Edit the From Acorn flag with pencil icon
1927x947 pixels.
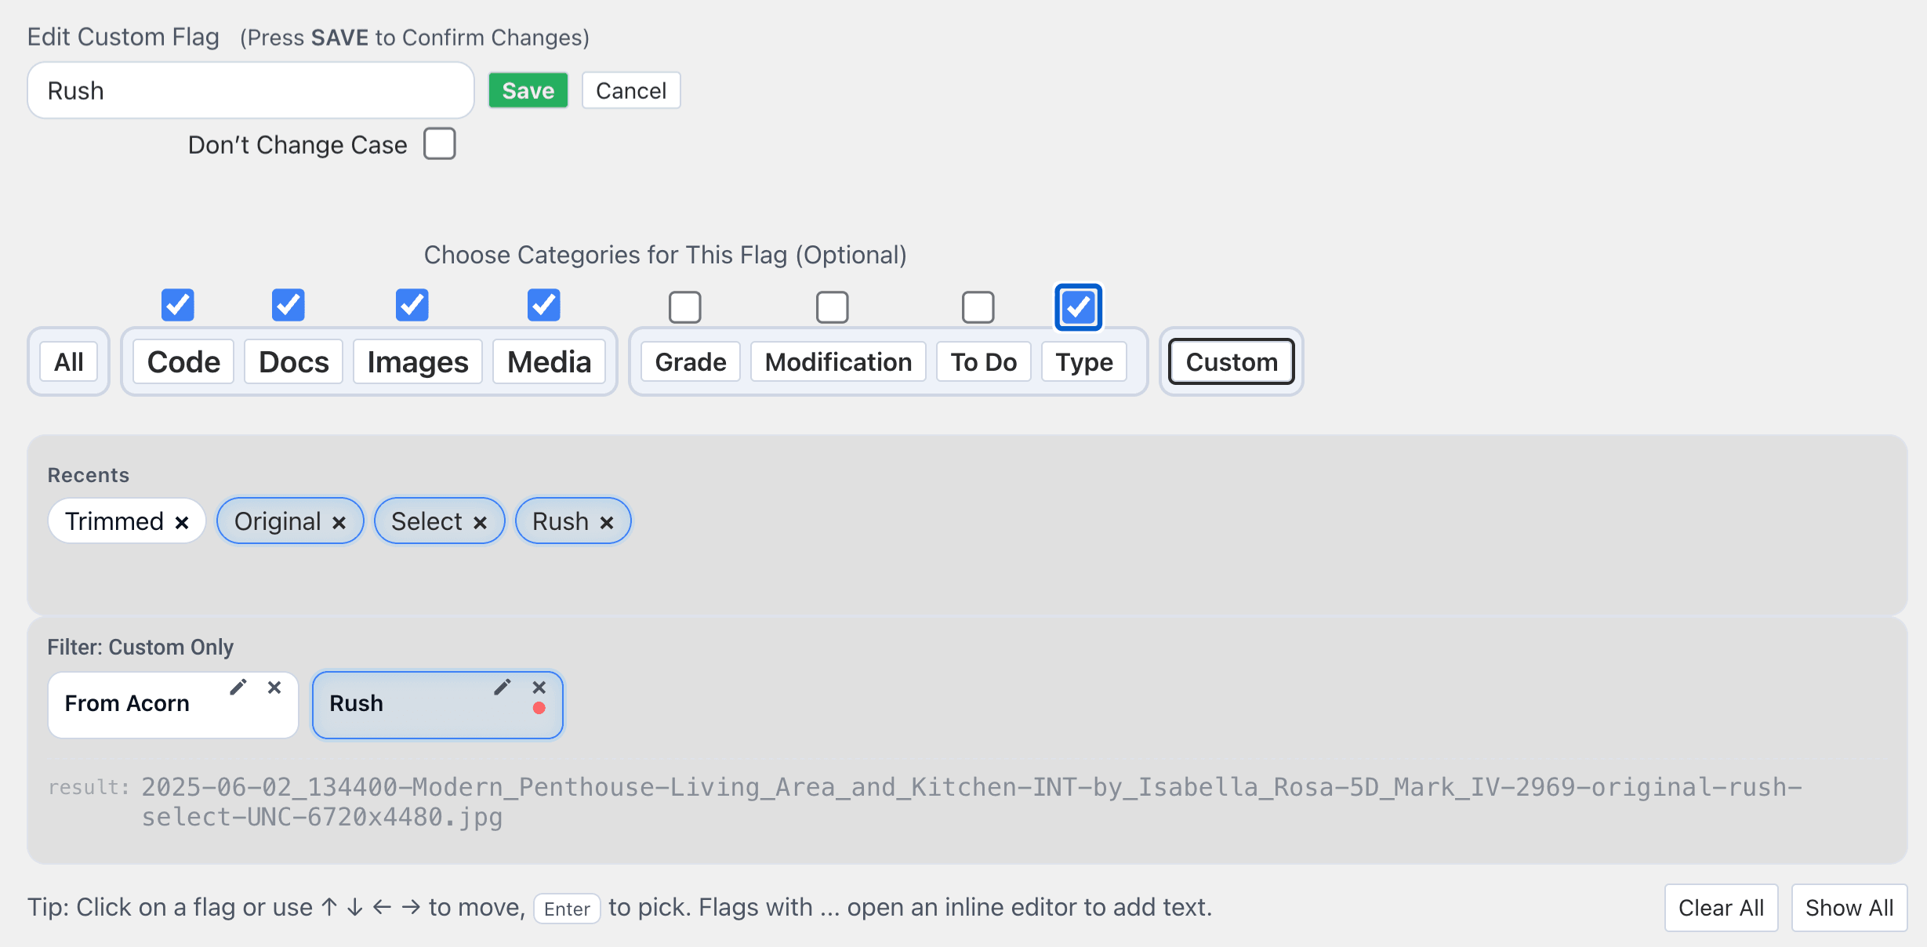(x=238, y=687)
